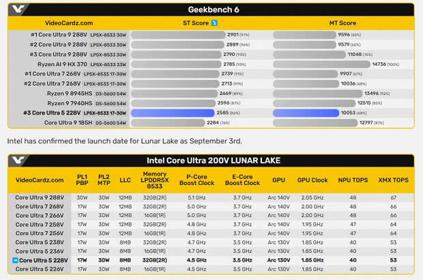Click the MT bar for Ryzen AI 9 HX 370

[321, 64]
